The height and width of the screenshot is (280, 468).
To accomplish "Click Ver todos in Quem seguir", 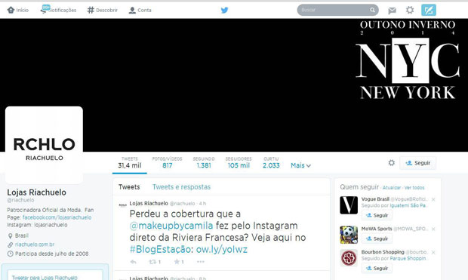I will click(414, 188).
